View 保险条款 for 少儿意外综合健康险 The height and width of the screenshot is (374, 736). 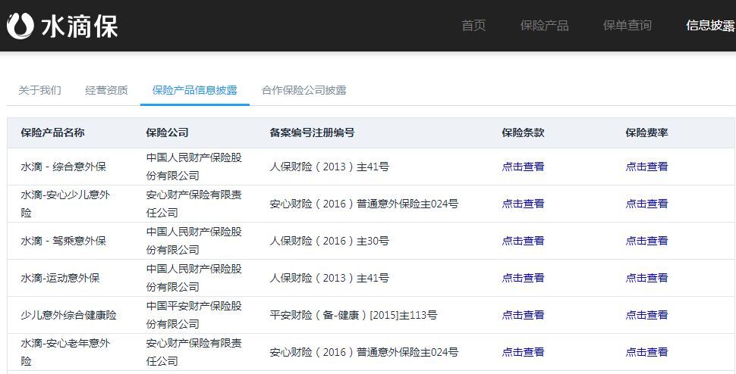523,315
